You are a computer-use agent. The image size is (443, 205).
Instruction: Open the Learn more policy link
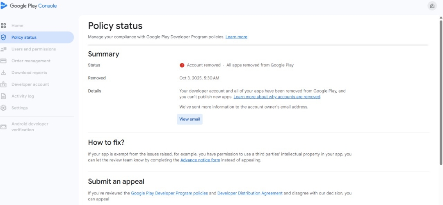[x=236, y=37]
